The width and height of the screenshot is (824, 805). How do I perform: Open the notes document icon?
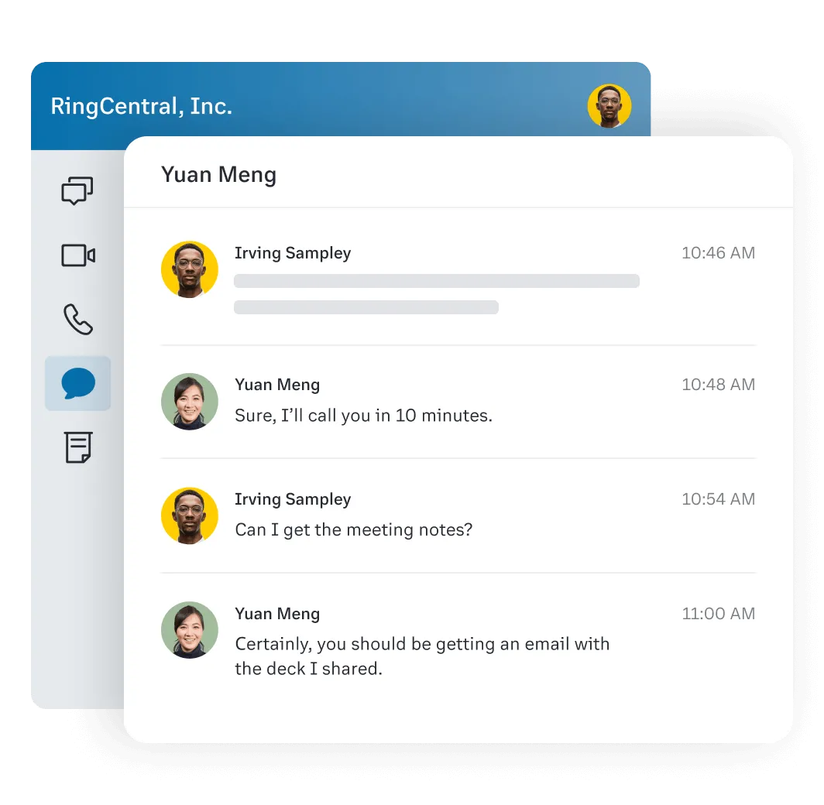[78, 447]
